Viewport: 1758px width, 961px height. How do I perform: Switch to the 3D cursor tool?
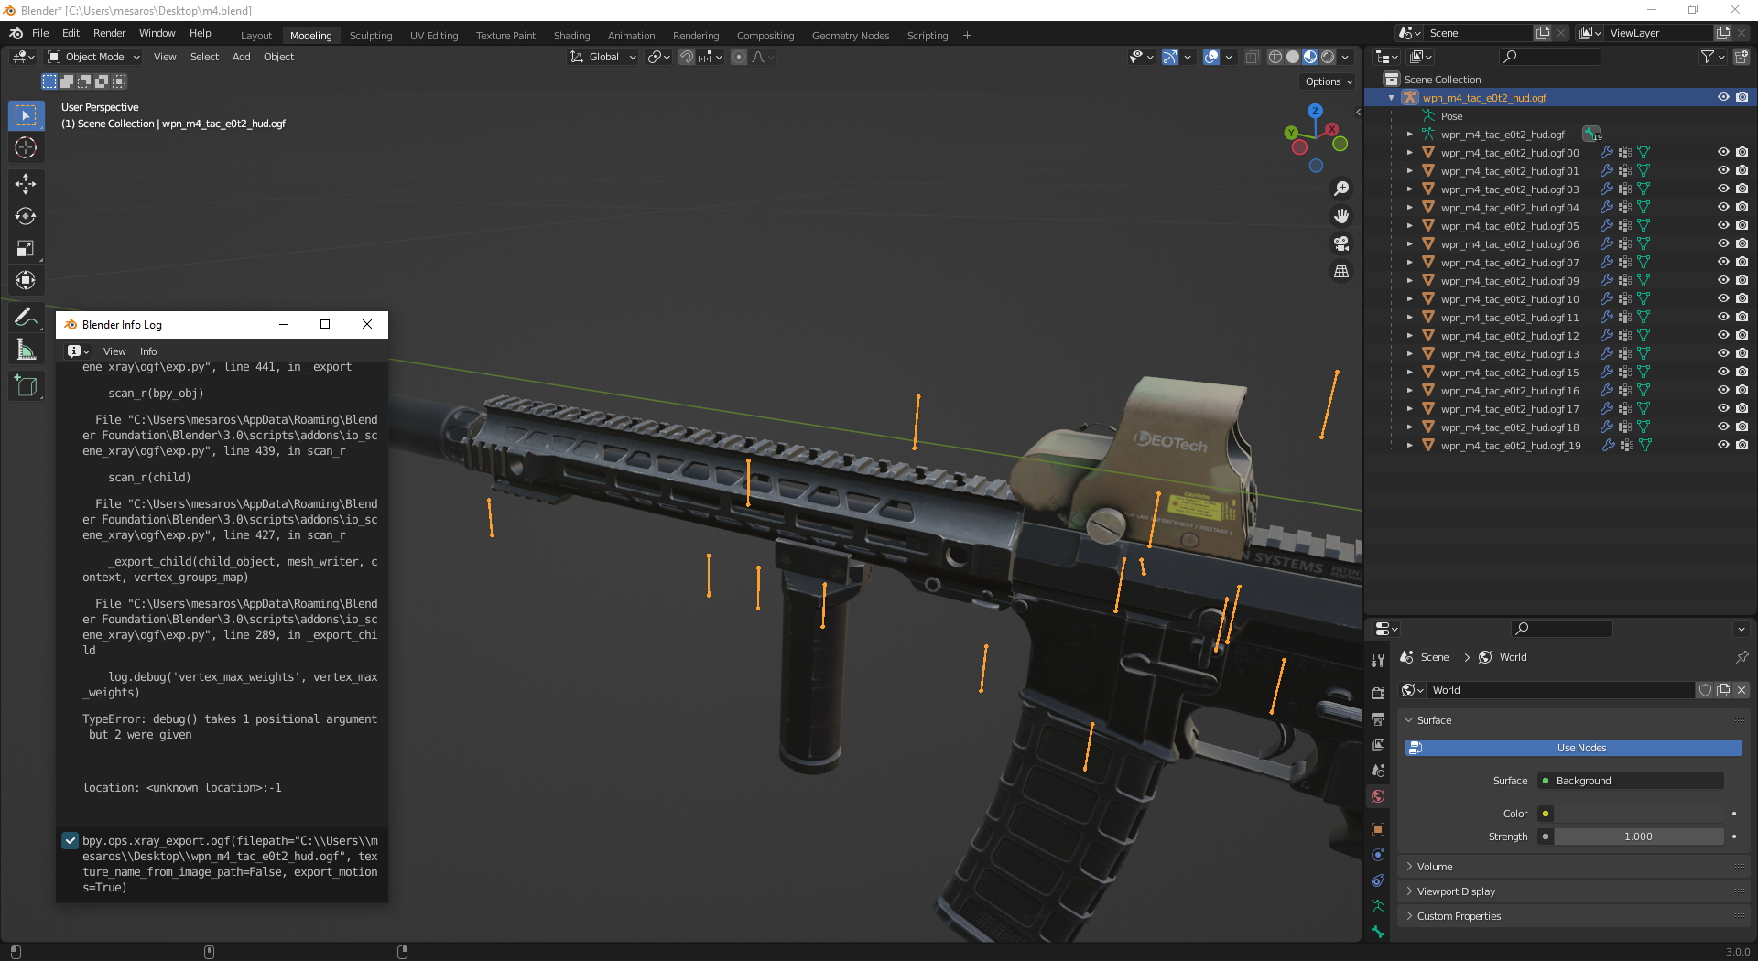click(x=25, y=147)
